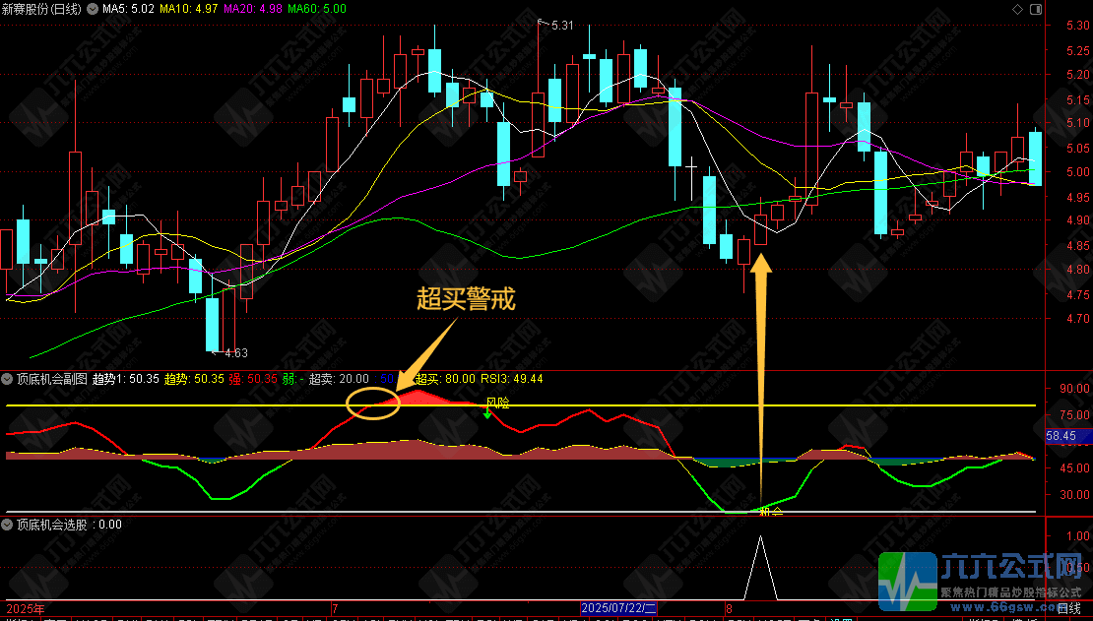Open settings circle beside 新赛股份(日线) title
Image resolution: width=1093 pixels, height=621 pixels.
93,9
